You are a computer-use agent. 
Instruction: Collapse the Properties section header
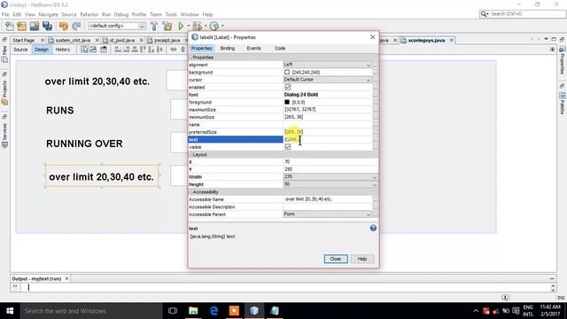[x=191, y=58]
